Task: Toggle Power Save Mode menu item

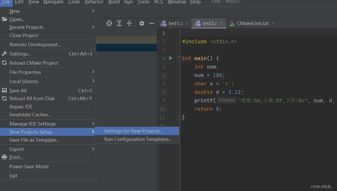Action: (x=48, y=167)
